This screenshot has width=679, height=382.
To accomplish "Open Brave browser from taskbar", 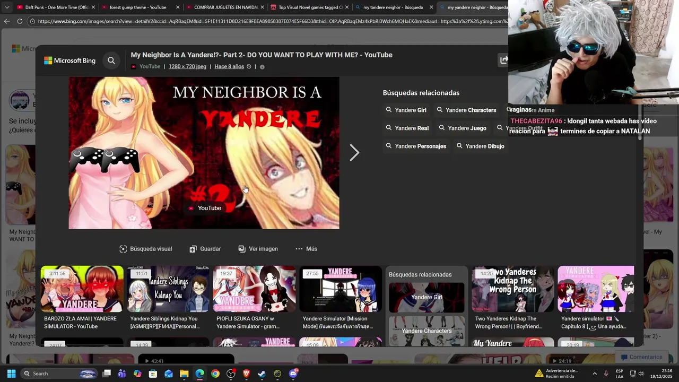I will (x=246, y=374).
